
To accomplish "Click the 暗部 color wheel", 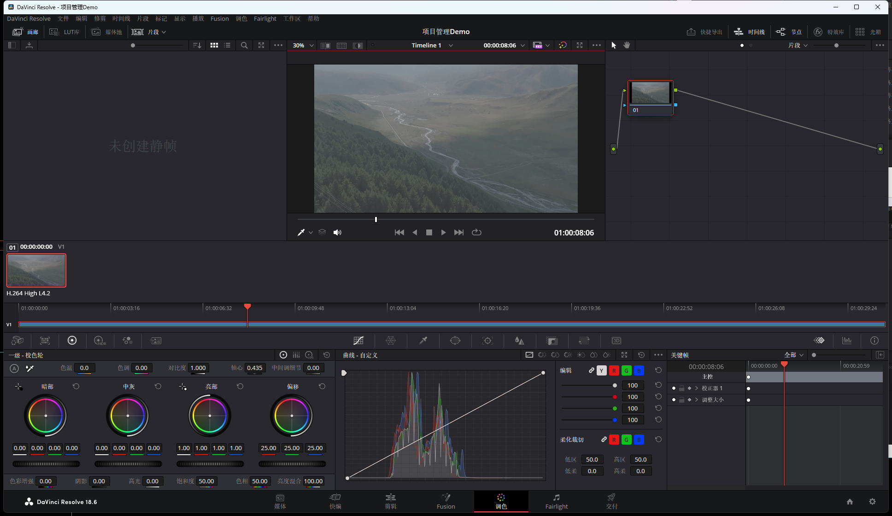I will (46, 416).
